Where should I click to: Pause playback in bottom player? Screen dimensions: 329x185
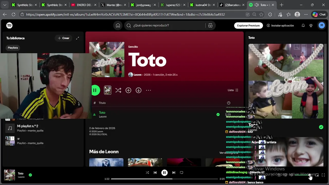(x=164, y=173)
